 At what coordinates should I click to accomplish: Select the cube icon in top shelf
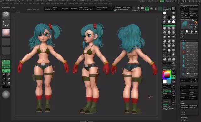point(143,8)
